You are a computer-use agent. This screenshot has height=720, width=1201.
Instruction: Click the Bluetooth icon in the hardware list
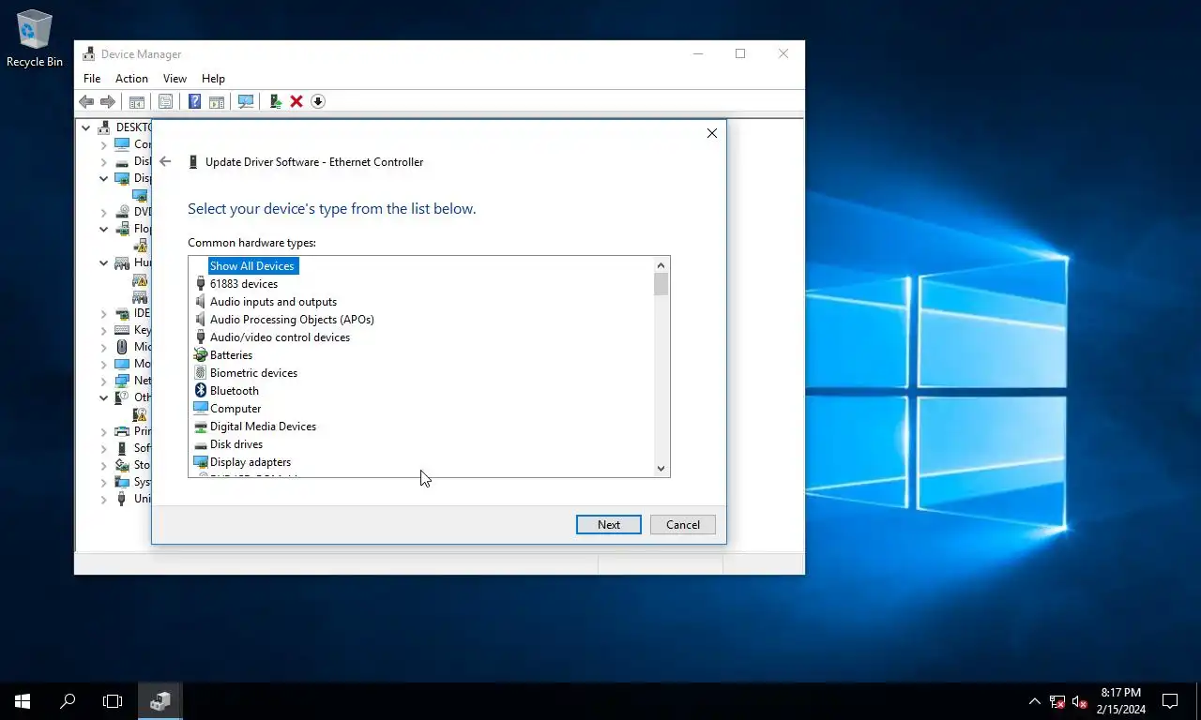tap(200, 391)
